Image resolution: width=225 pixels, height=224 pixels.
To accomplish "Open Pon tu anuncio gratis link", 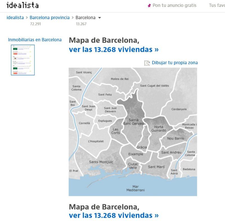I will (174, 5).
